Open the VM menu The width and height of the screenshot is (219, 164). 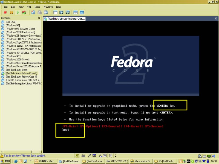29,7
